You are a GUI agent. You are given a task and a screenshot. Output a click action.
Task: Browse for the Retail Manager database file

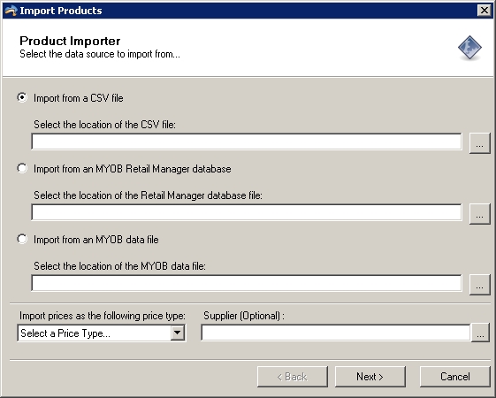(479, 214)
